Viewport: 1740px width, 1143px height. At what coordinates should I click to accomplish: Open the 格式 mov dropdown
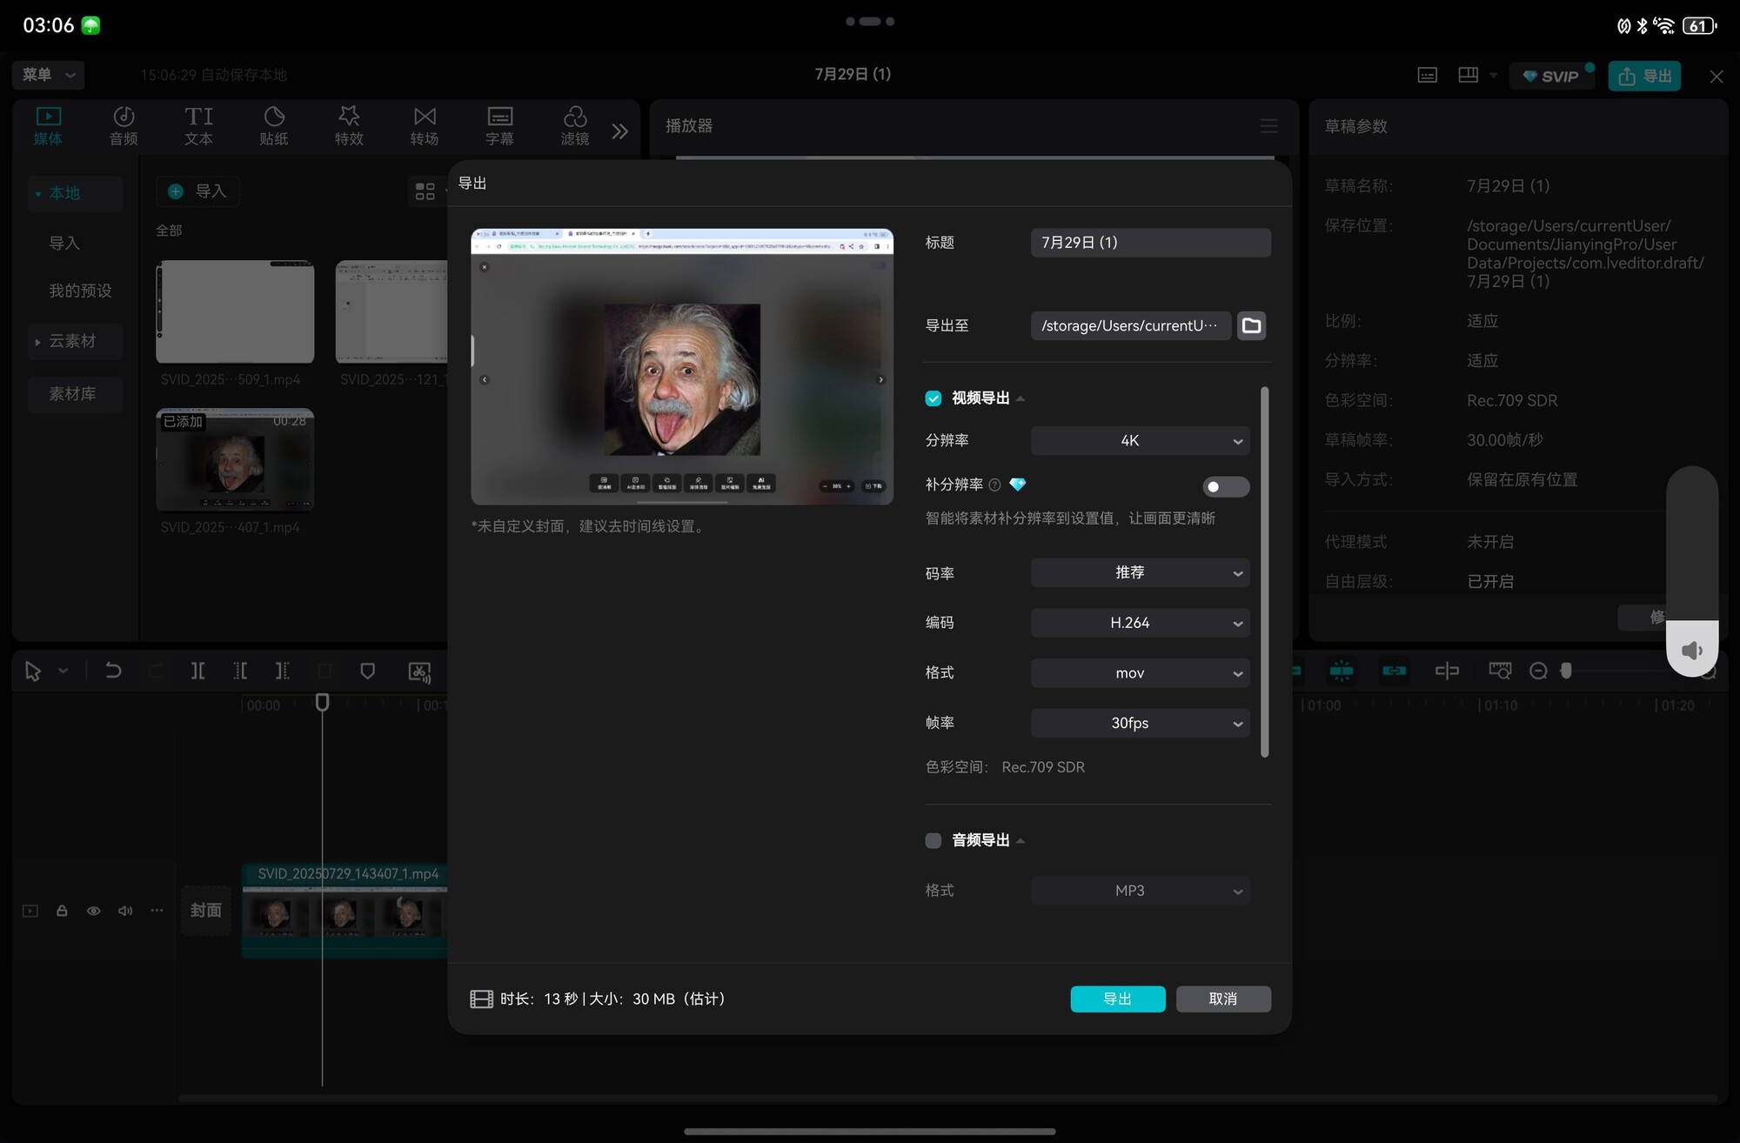(x=1141, y=673)
